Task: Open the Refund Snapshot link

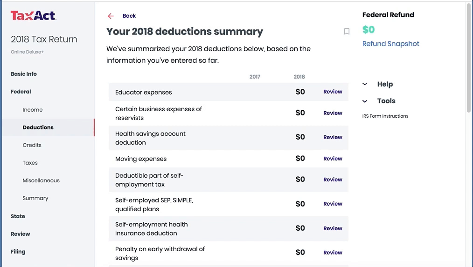Action: click(x=390, y=44)
